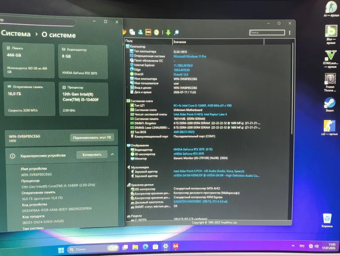This screenshot has width=340, height=256.
Task: Open the nVIDIA GA104 HDMI/DP audio link
Action: (216, 175)
